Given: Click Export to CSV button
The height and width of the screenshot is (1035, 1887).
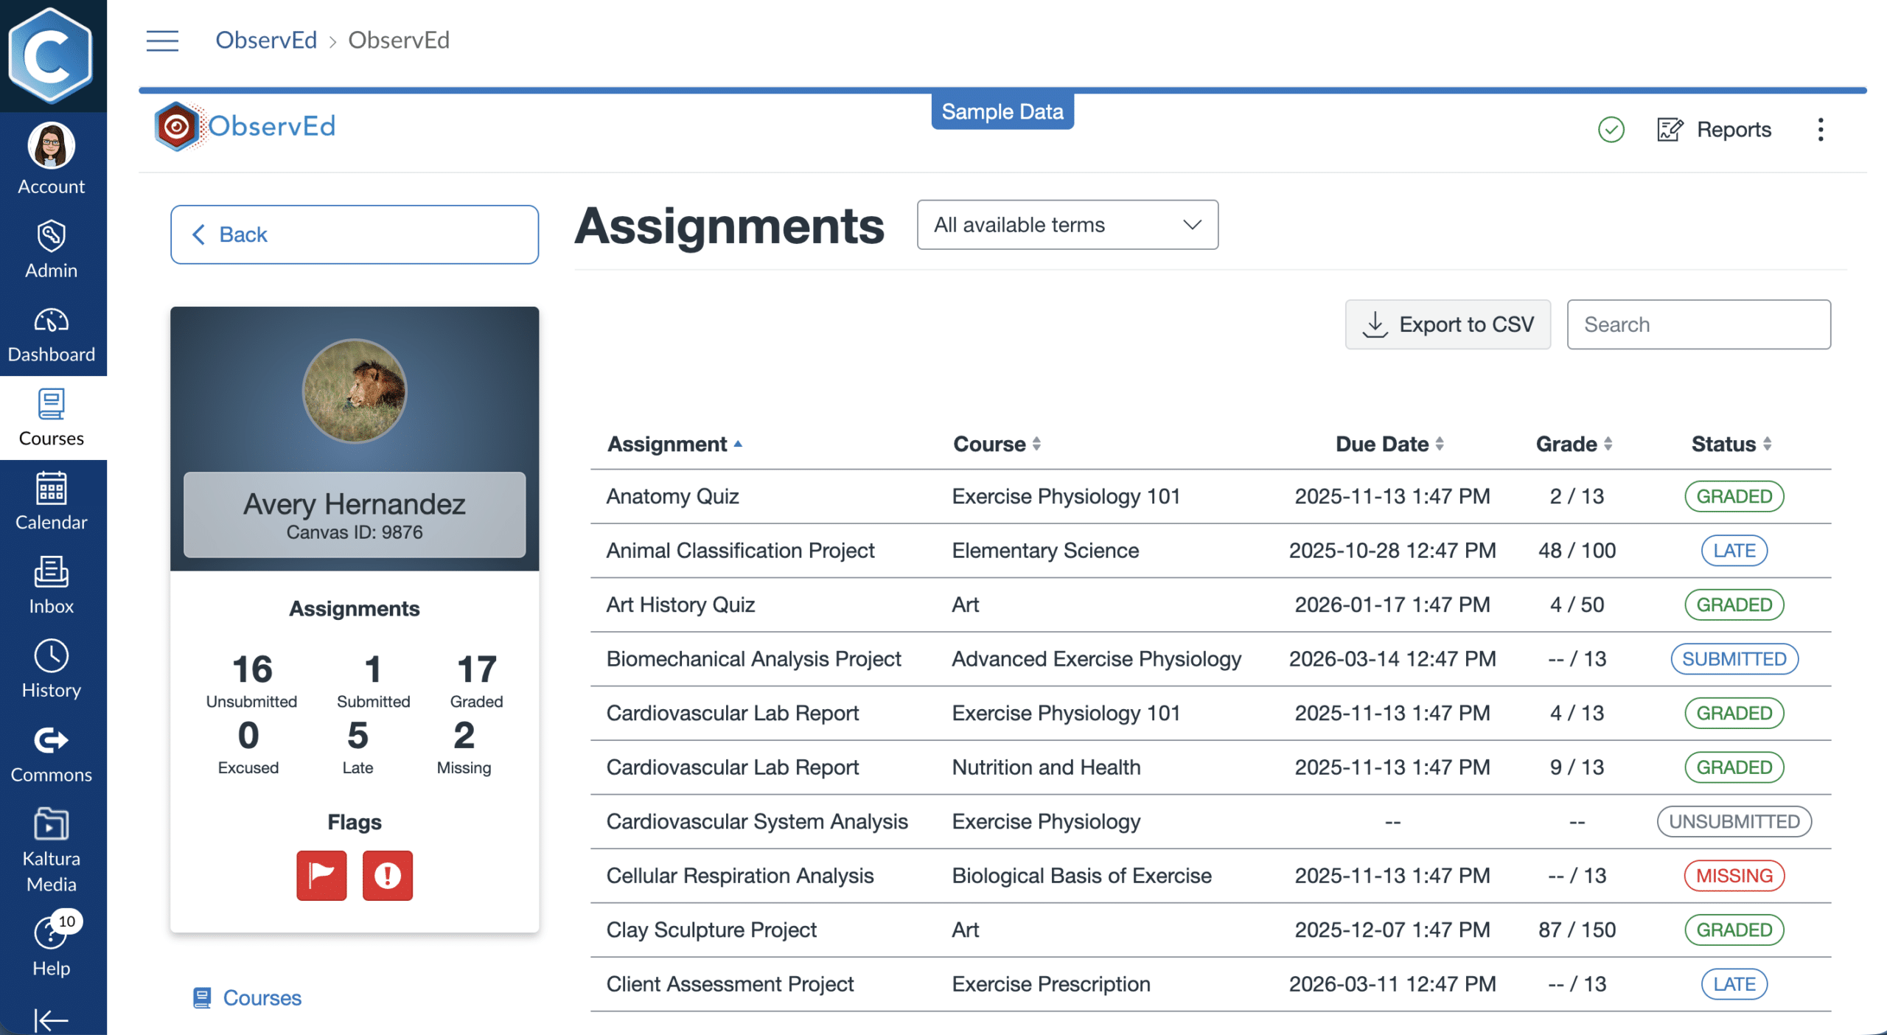Looking at the screenshot, I should click(1447, 324).
